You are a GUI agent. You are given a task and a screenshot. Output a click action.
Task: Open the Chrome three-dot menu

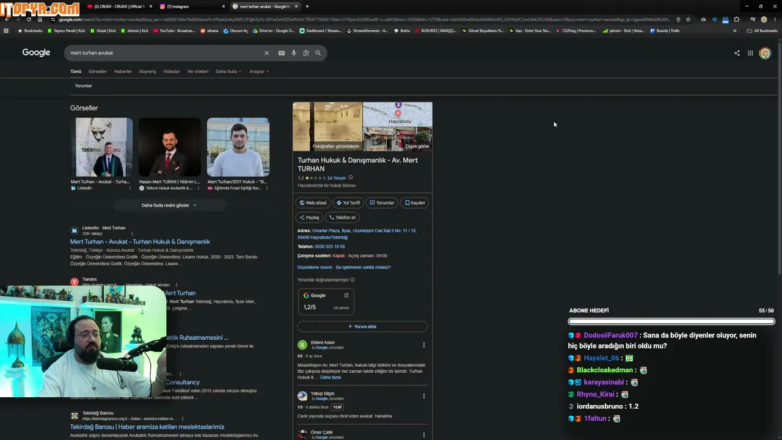click(775, 20)
